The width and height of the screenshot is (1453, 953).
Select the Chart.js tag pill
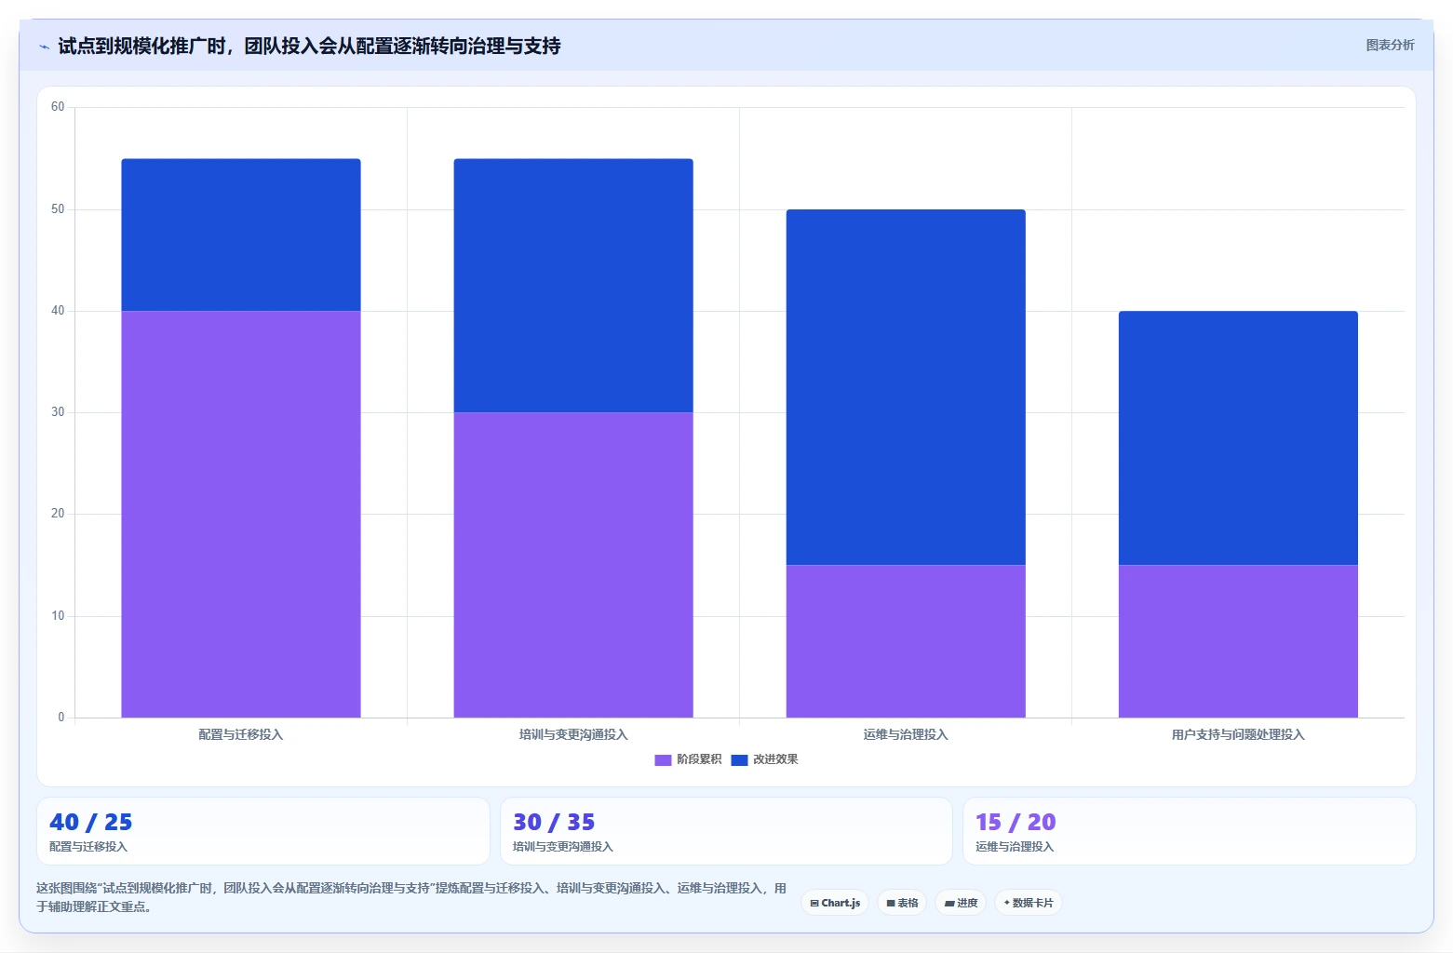(x=835, y=903)
